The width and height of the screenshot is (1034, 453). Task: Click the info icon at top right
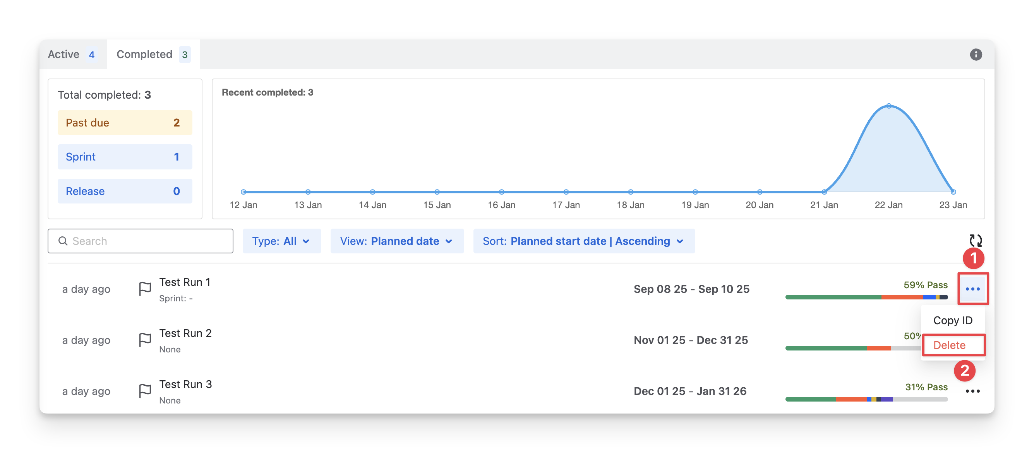[x=976, y=54]
